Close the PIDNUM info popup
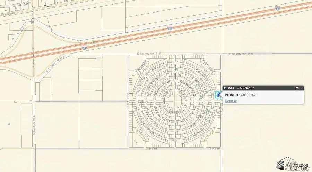Screen dimensions: 312x172 tap(301, 88)
